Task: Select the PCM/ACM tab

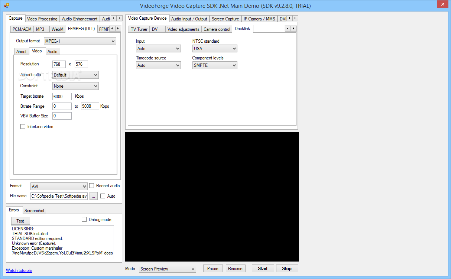Action: tap(22, 29)
